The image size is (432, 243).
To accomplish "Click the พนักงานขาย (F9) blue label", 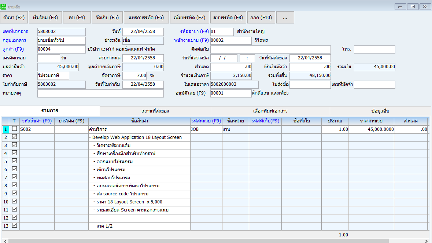I will tap(192, 40).
